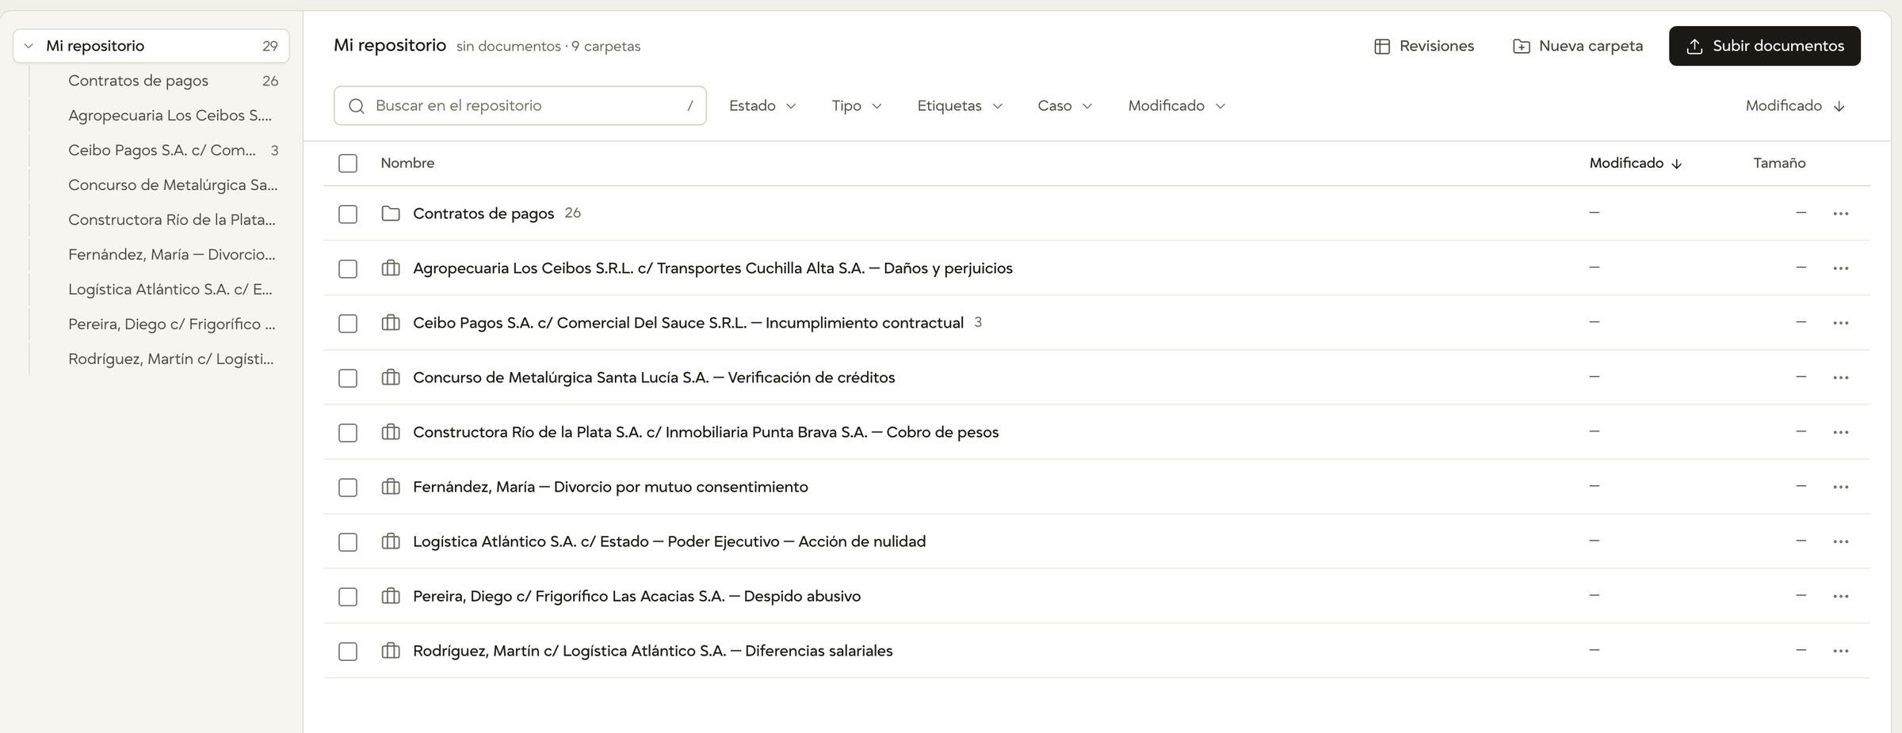Sort by the Modificado column header
Screen dimensions: 1902x733
[x=1636, y=163]
